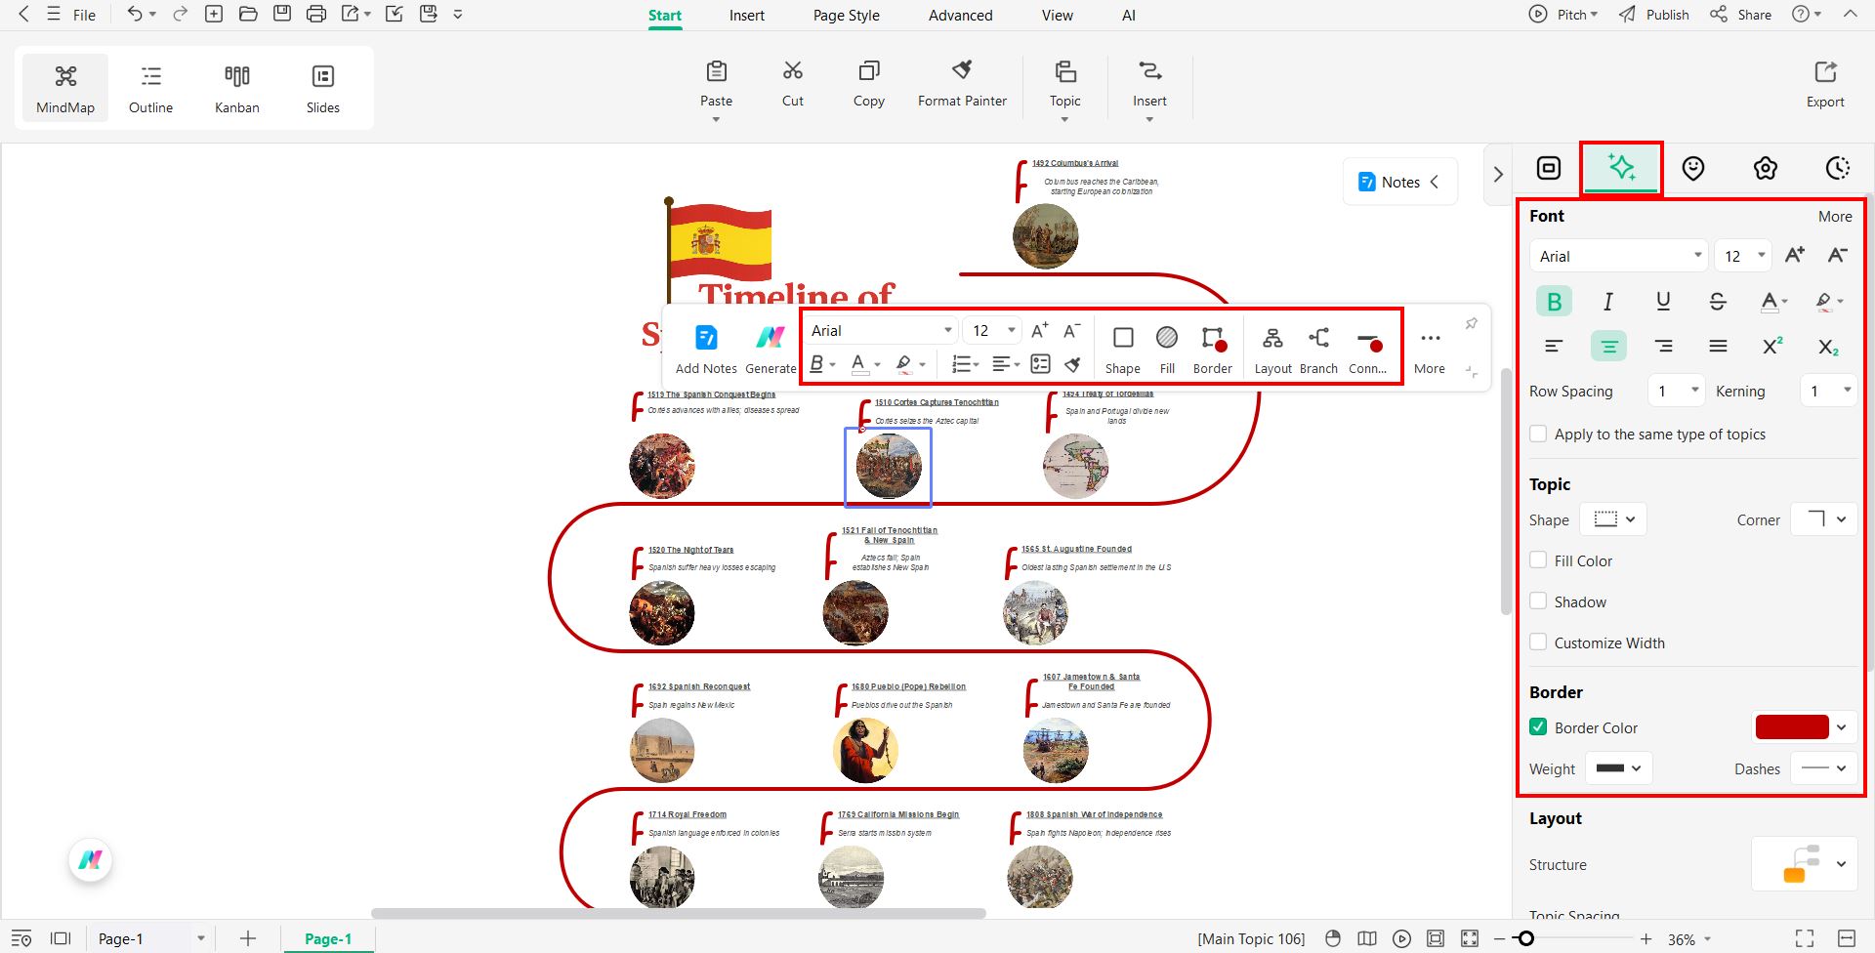Switch to Slides view
The image size is (1875, 953).
[323, 89]
